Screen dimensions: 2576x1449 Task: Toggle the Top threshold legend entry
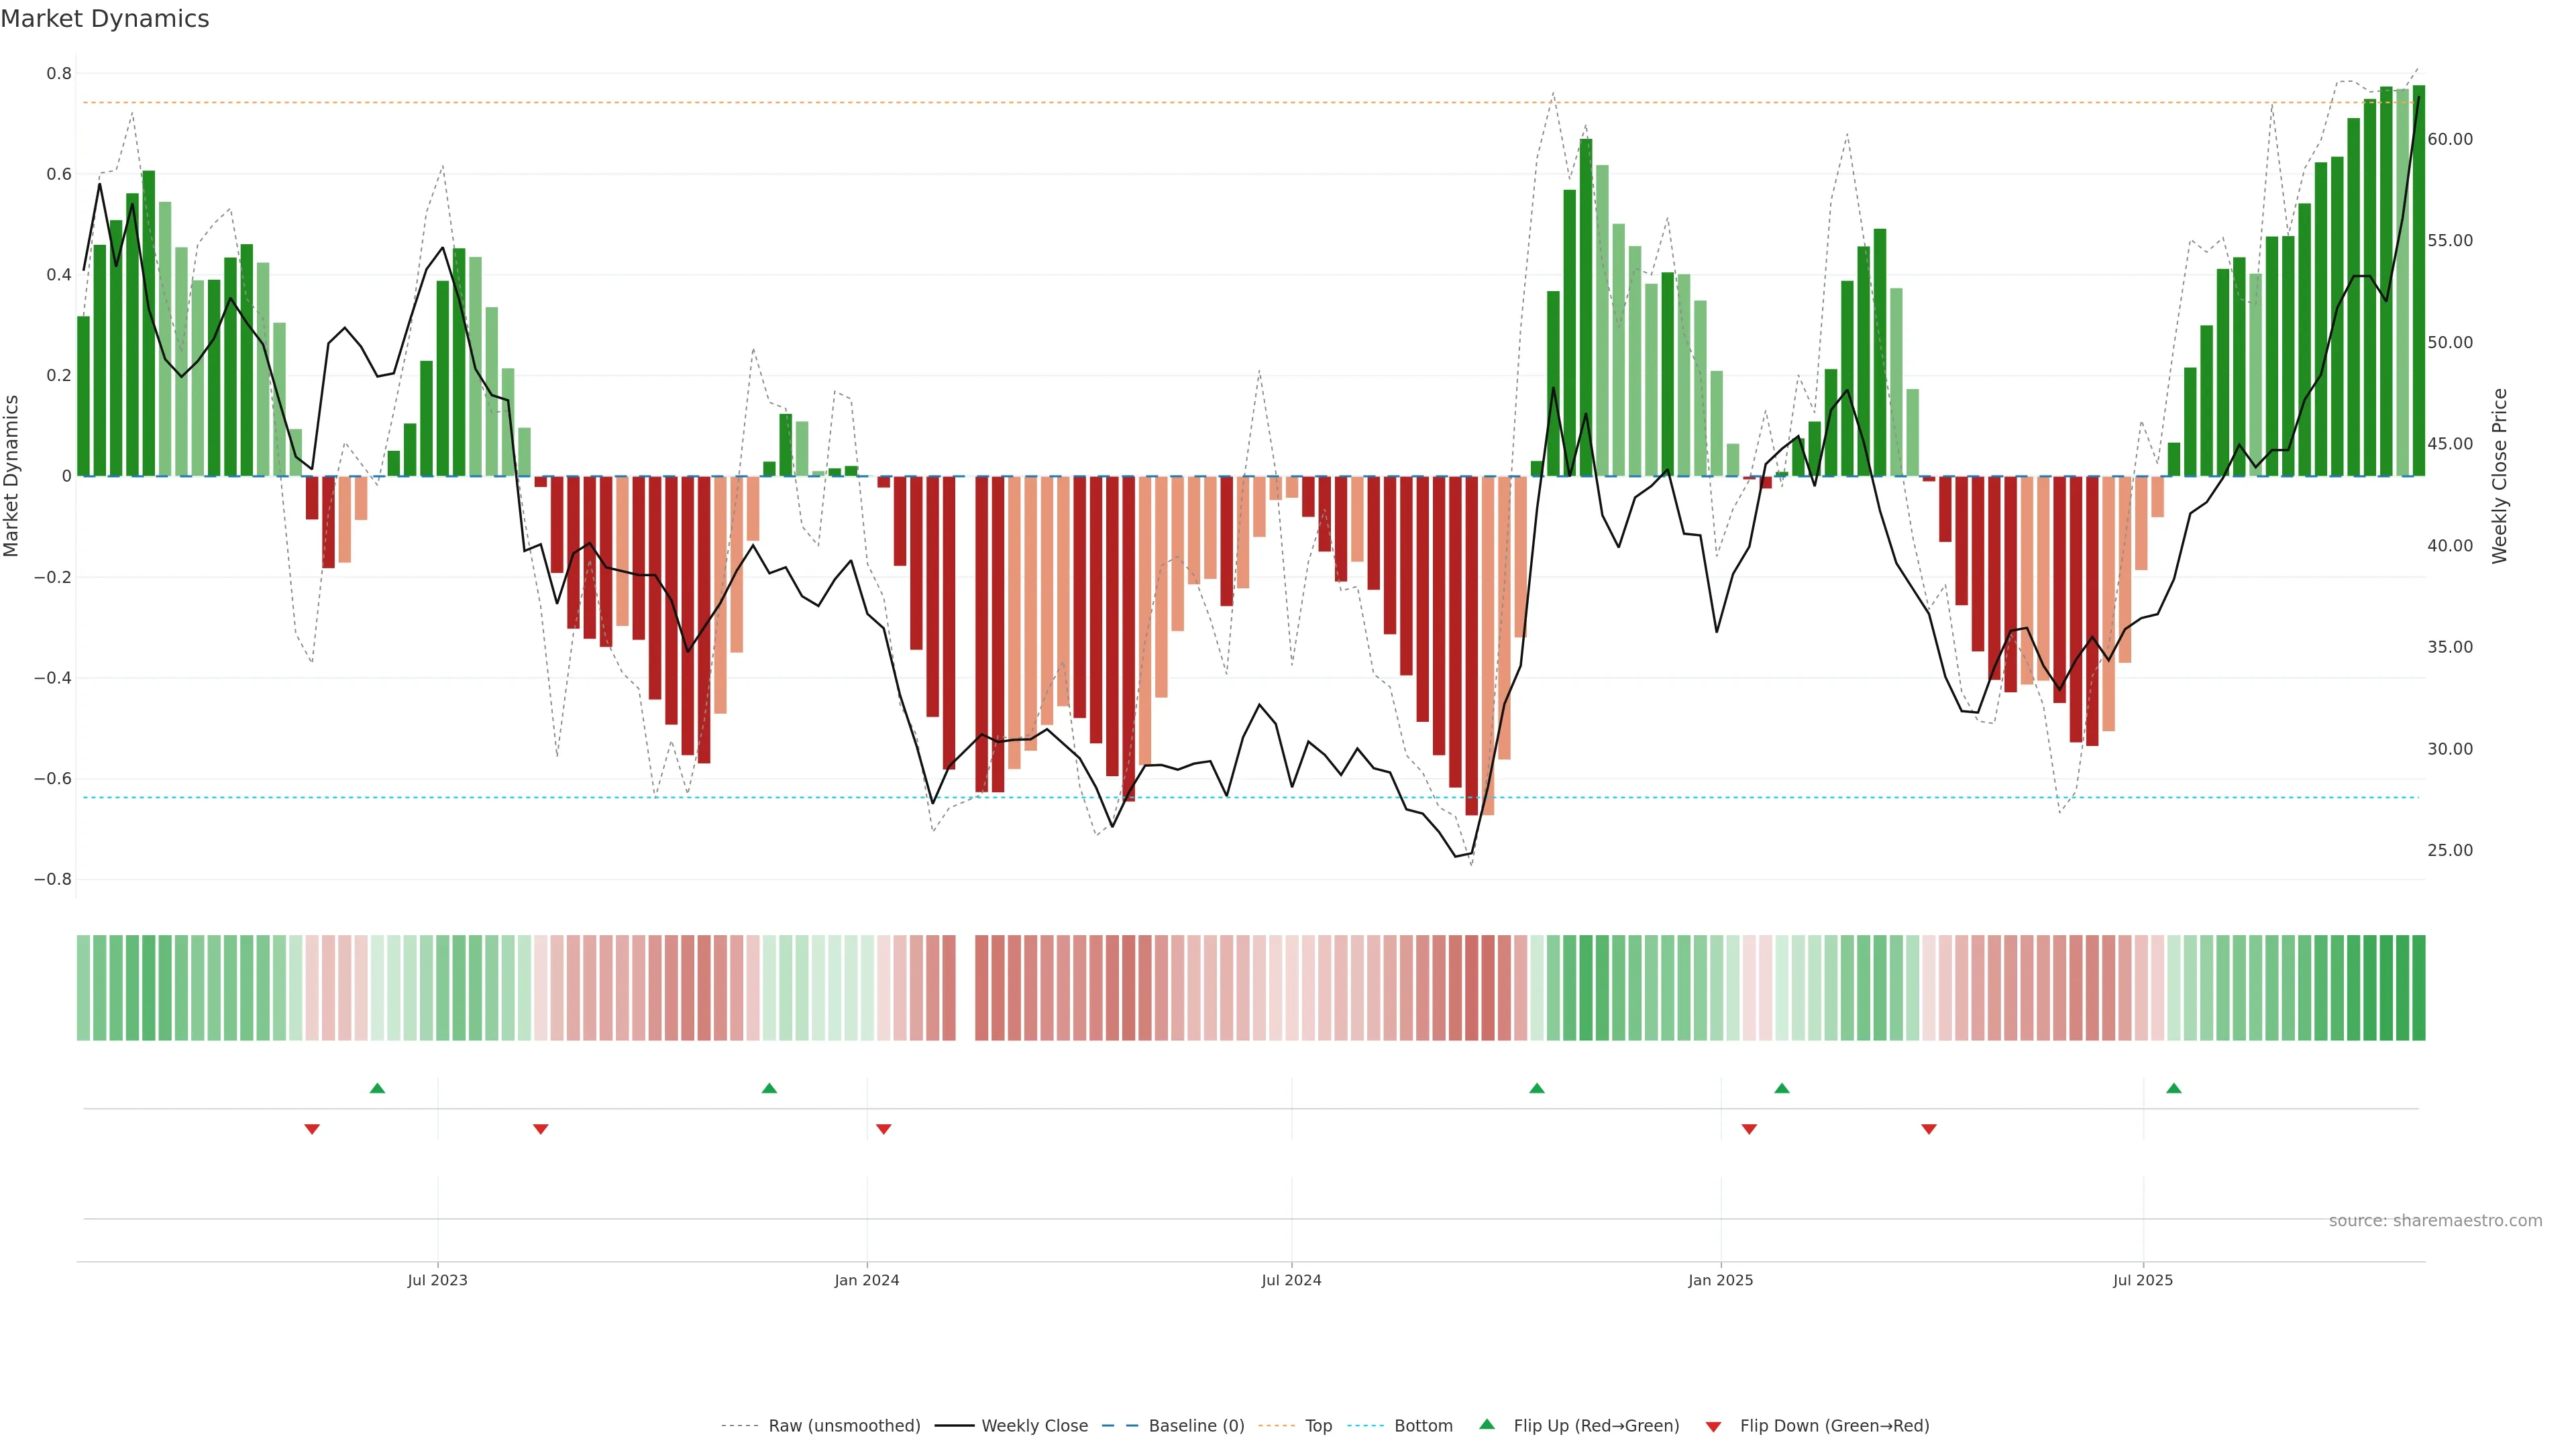point(1318,1426)
